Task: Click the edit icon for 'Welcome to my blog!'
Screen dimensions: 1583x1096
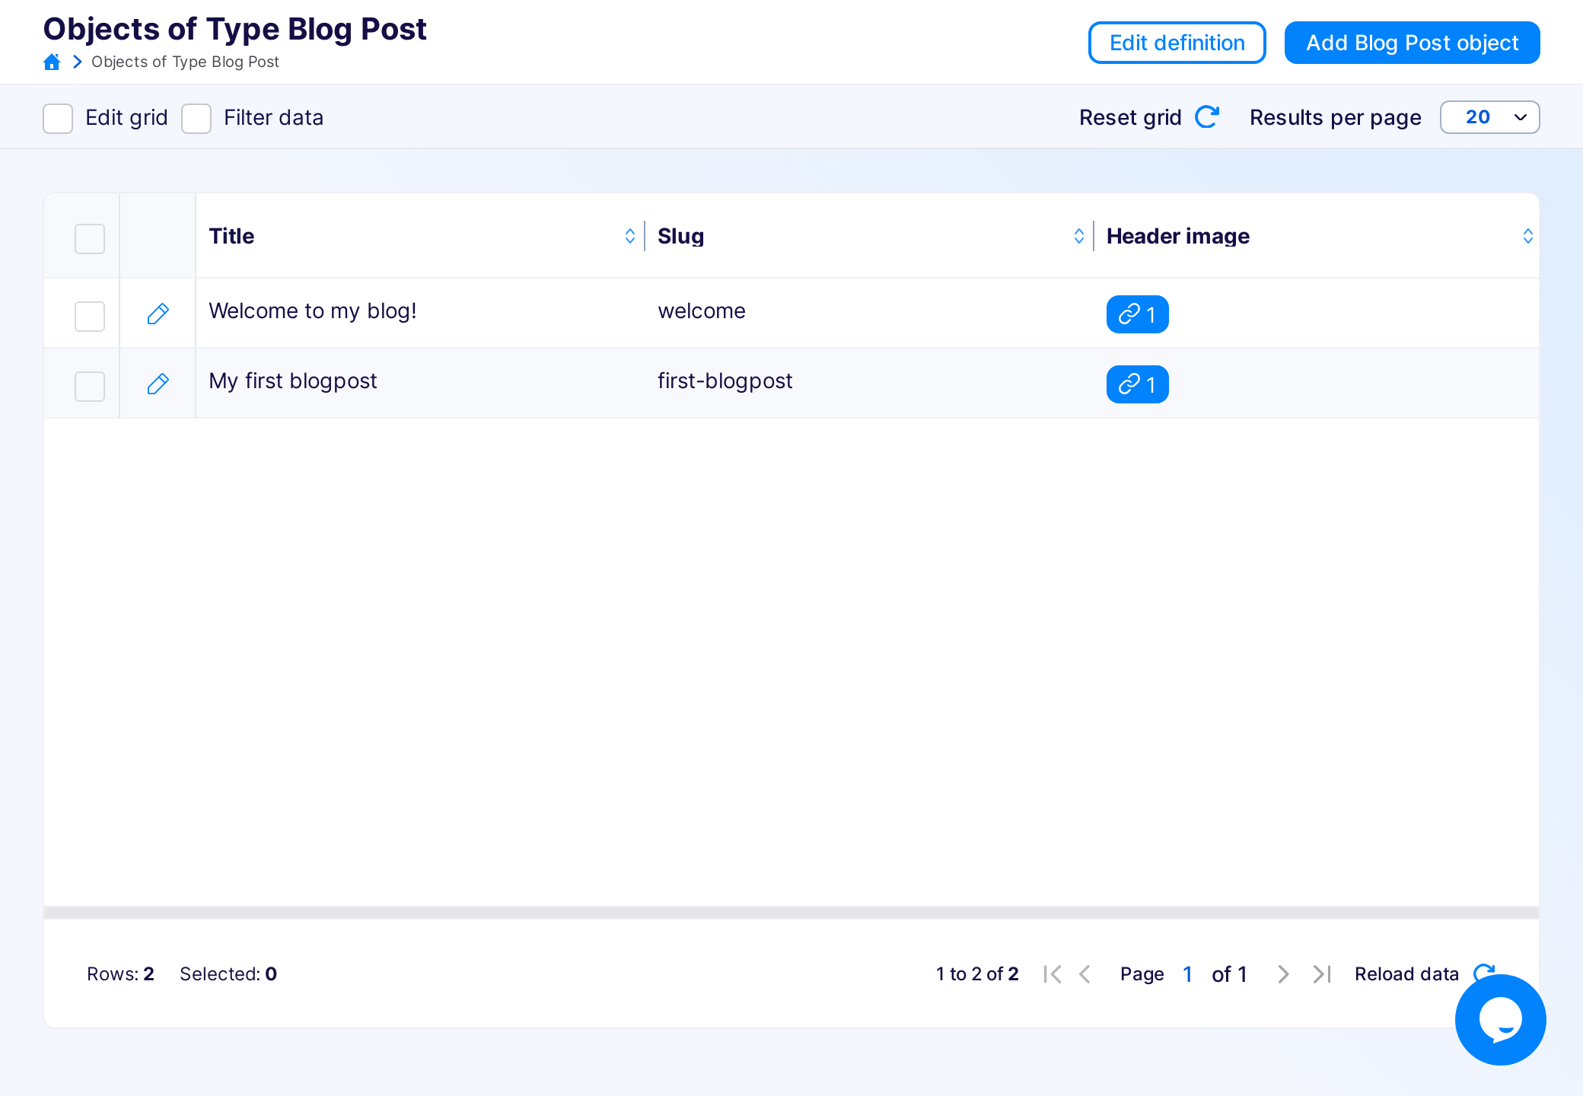Action: 158,311
